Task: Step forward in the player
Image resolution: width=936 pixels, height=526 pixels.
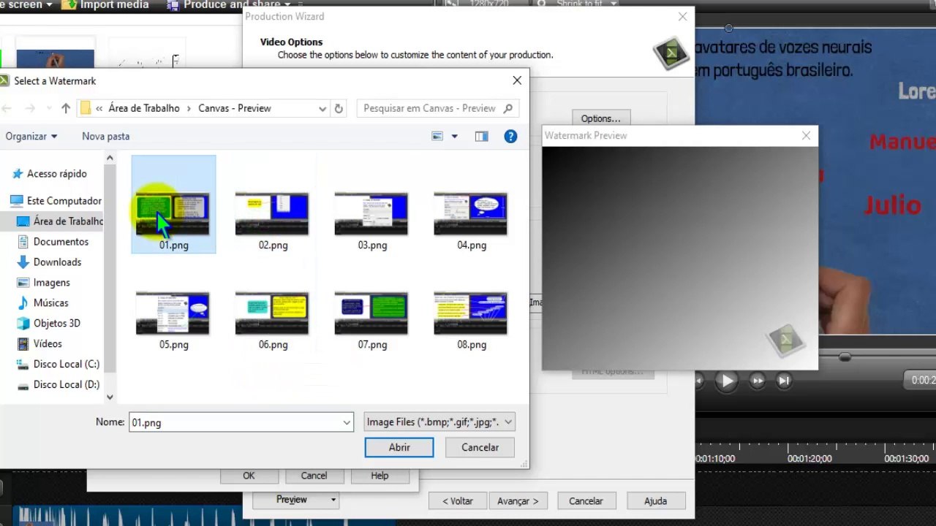Action: click(x=758, y=381)
